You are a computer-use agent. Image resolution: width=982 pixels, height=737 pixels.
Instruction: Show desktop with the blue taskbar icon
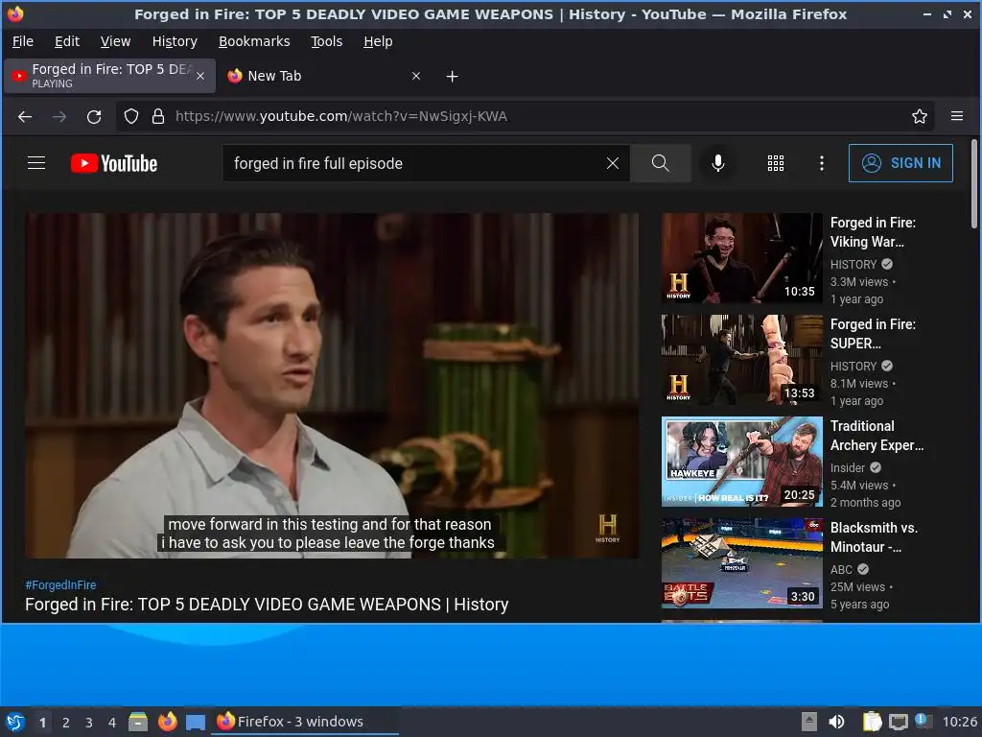point(196,723)
